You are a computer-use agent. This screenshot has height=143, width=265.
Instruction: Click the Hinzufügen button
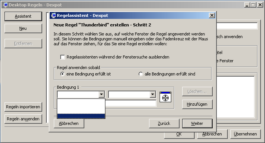(x=197, y=104)
